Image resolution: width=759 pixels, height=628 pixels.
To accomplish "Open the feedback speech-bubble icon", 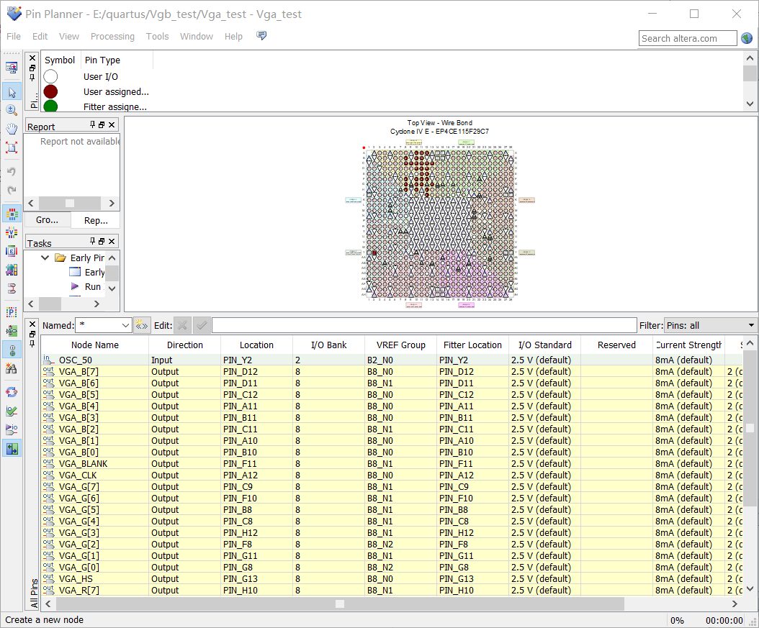I will coord(261,36).
